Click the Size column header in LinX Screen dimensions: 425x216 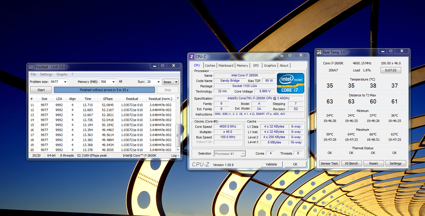click(44, 99)
